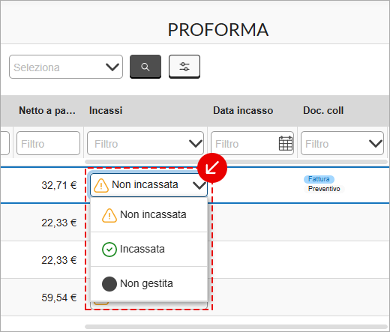Click green checkmark icon beside Incassata
The width and height of the screenshot is (390, 332).
pos(109,250)
